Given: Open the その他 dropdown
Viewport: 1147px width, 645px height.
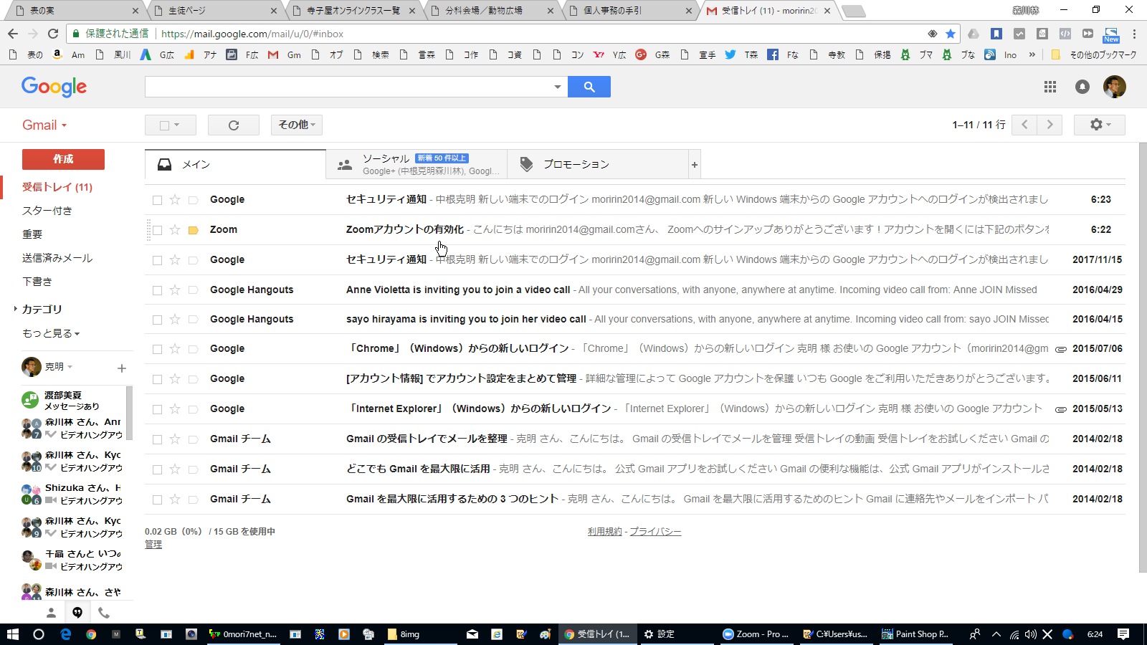Looking at the screenshot, I should coord(297,125).
